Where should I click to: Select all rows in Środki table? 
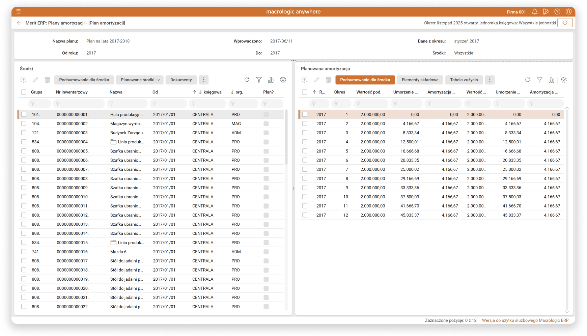click(24, 92)
